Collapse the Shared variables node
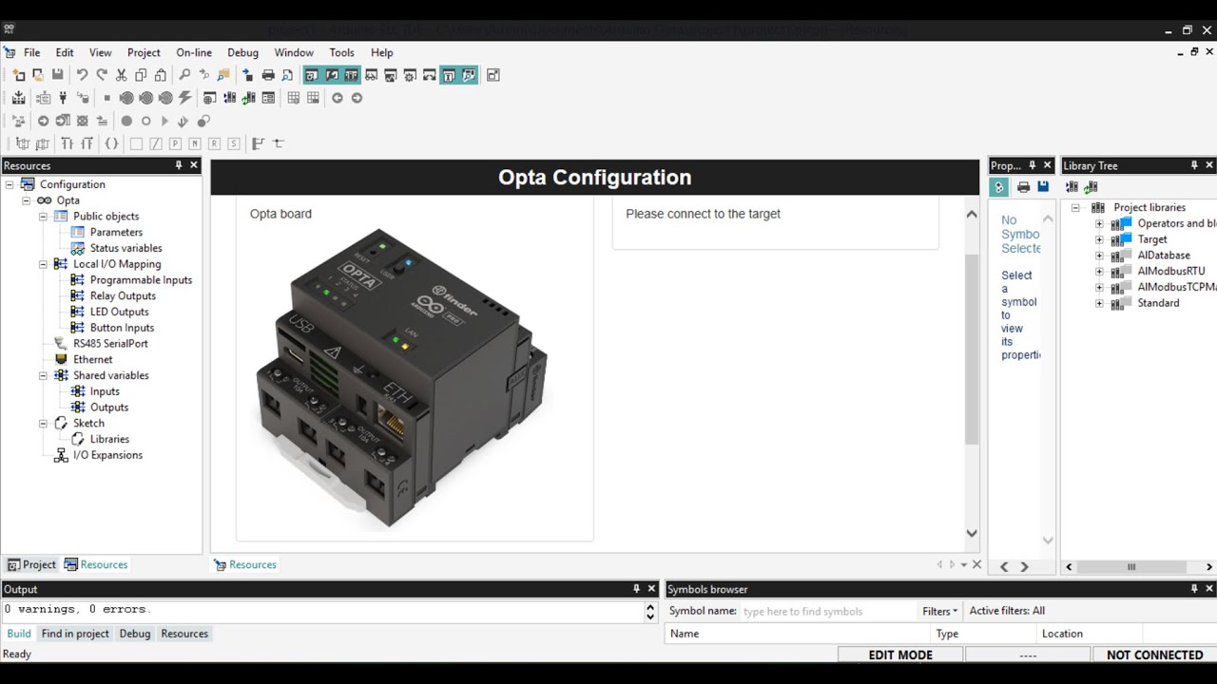Viewport: 1217px width, 684px height. point(43,375)
